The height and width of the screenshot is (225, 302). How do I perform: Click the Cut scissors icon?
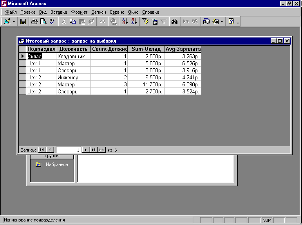pos(64,21)
